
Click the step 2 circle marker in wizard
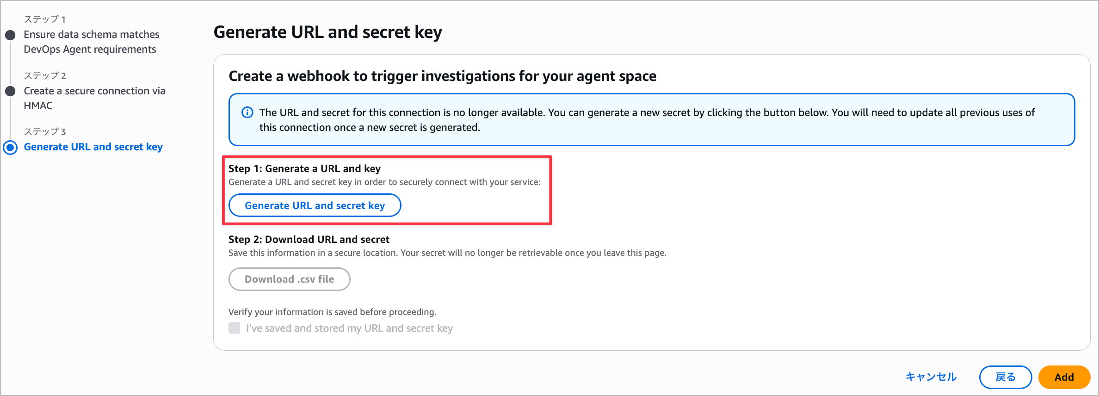pyautogui.click(x=10, y=91)
